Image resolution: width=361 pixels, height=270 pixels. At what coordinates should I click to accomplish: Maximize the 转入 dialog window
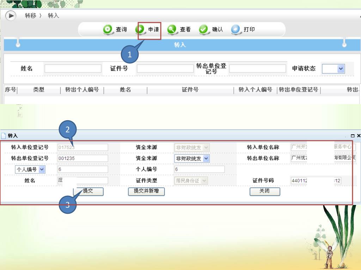pyautogui.click(x=353, y=136)
